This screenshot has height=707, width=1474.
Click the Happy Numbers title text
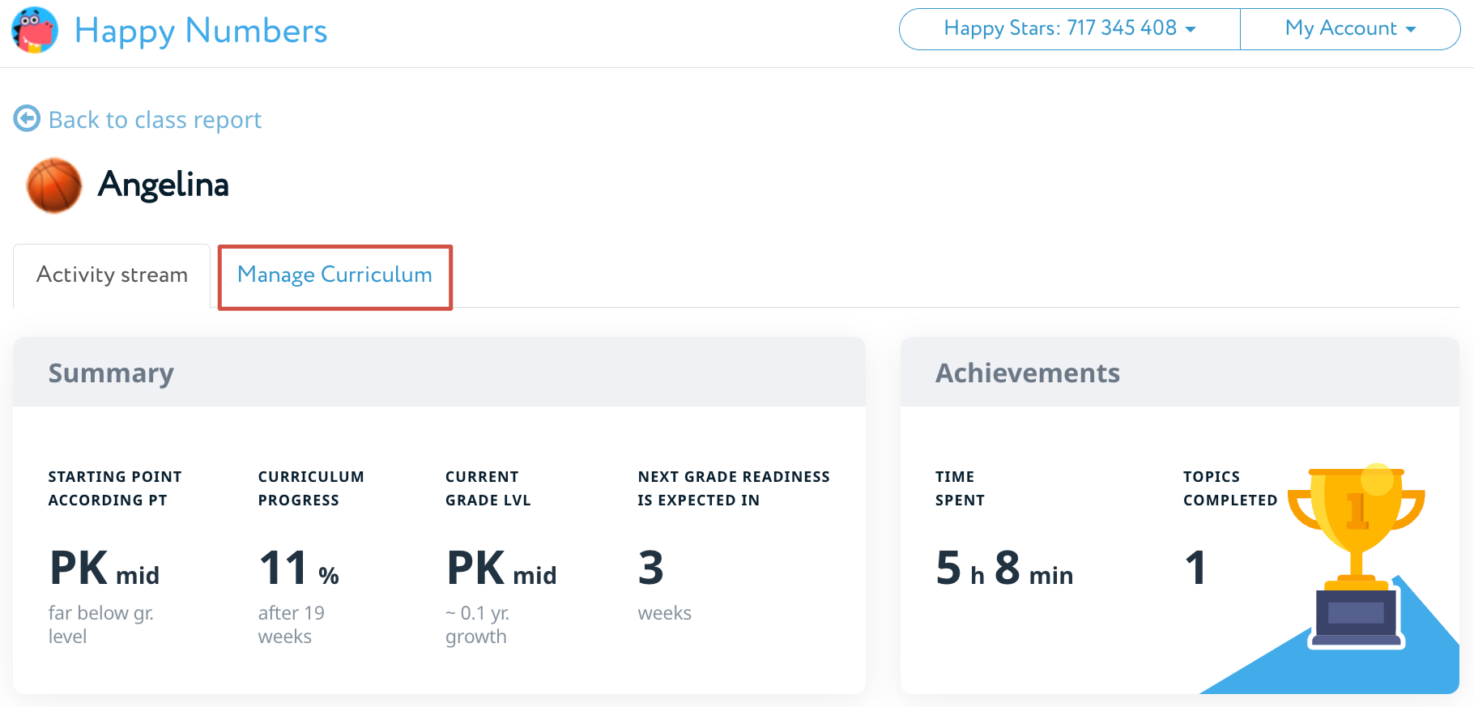pyautogui.click(x=201, y=31)
